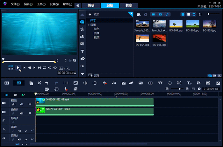Click the library thumbnail size slider

coord(209,14)
